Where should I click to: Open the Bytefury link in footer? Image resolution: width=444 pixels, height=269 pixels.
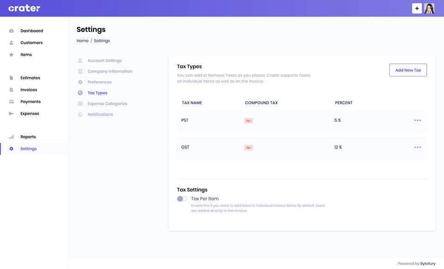[x=428, y=263]
